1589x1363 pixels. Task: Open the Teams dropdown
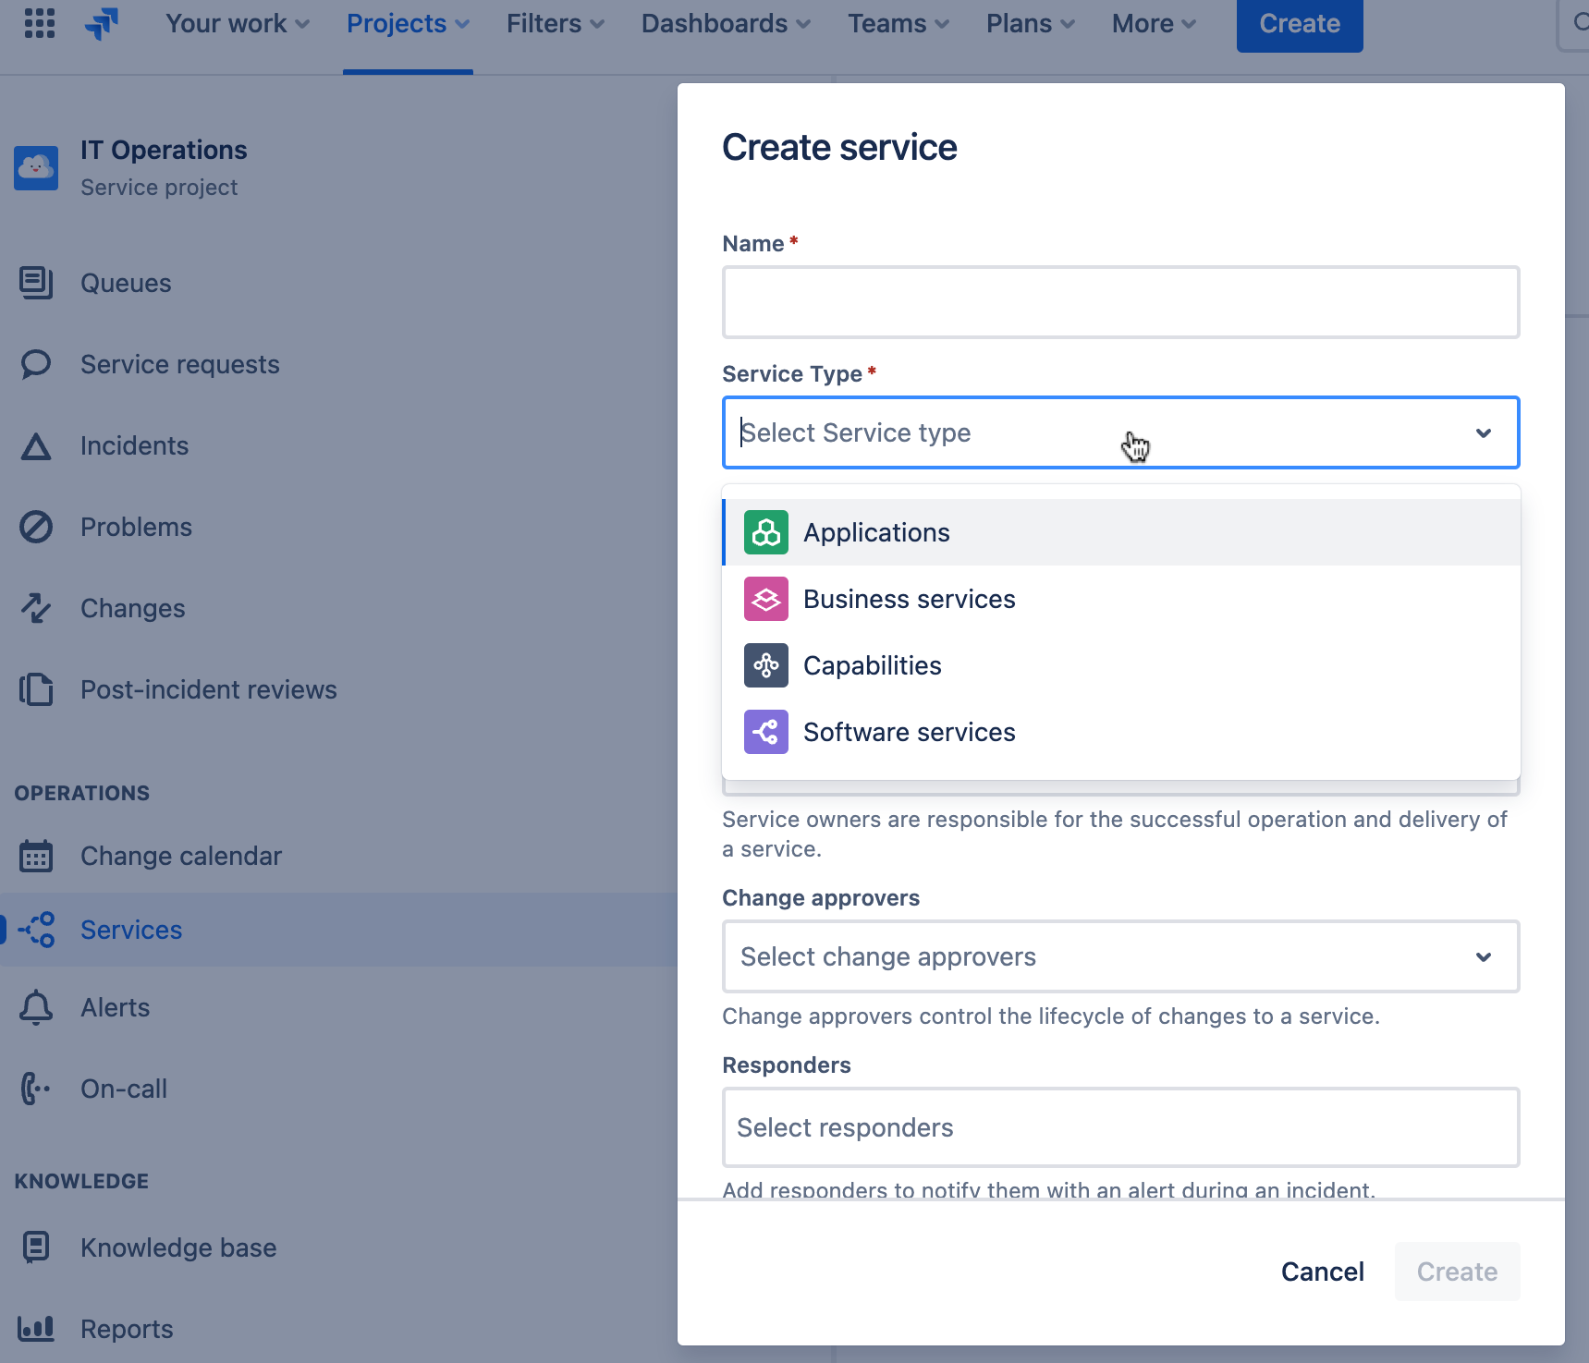click(x=898, y=23)
